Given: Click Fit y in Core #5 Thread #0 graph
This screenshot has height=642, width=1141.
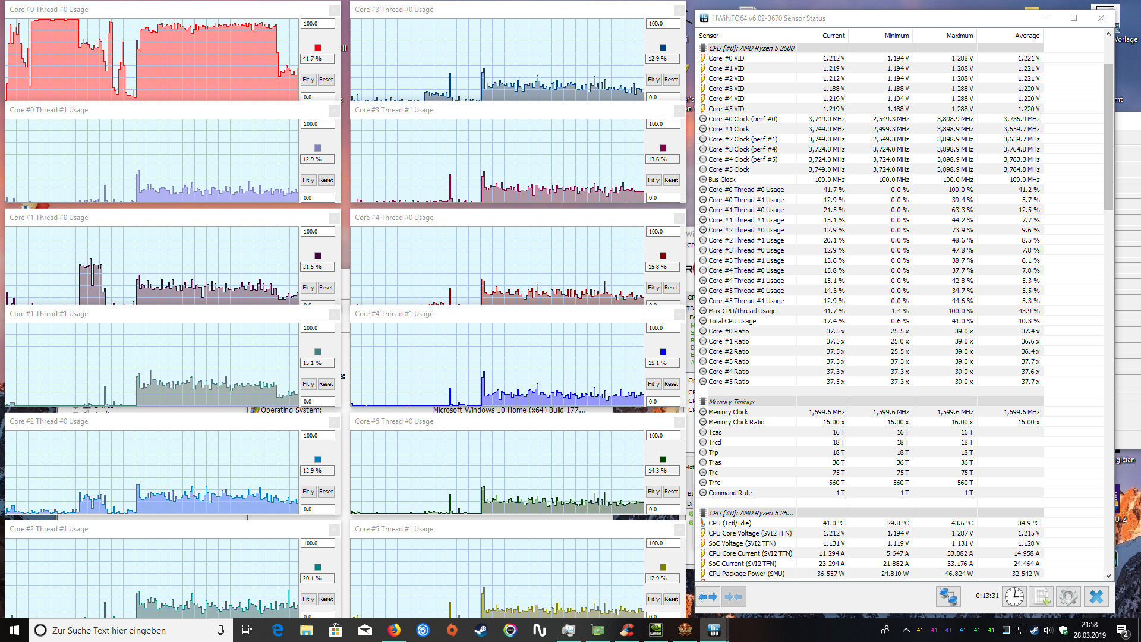Looking at the screenshot, I should pyautogui.click(x=654, y=492).
